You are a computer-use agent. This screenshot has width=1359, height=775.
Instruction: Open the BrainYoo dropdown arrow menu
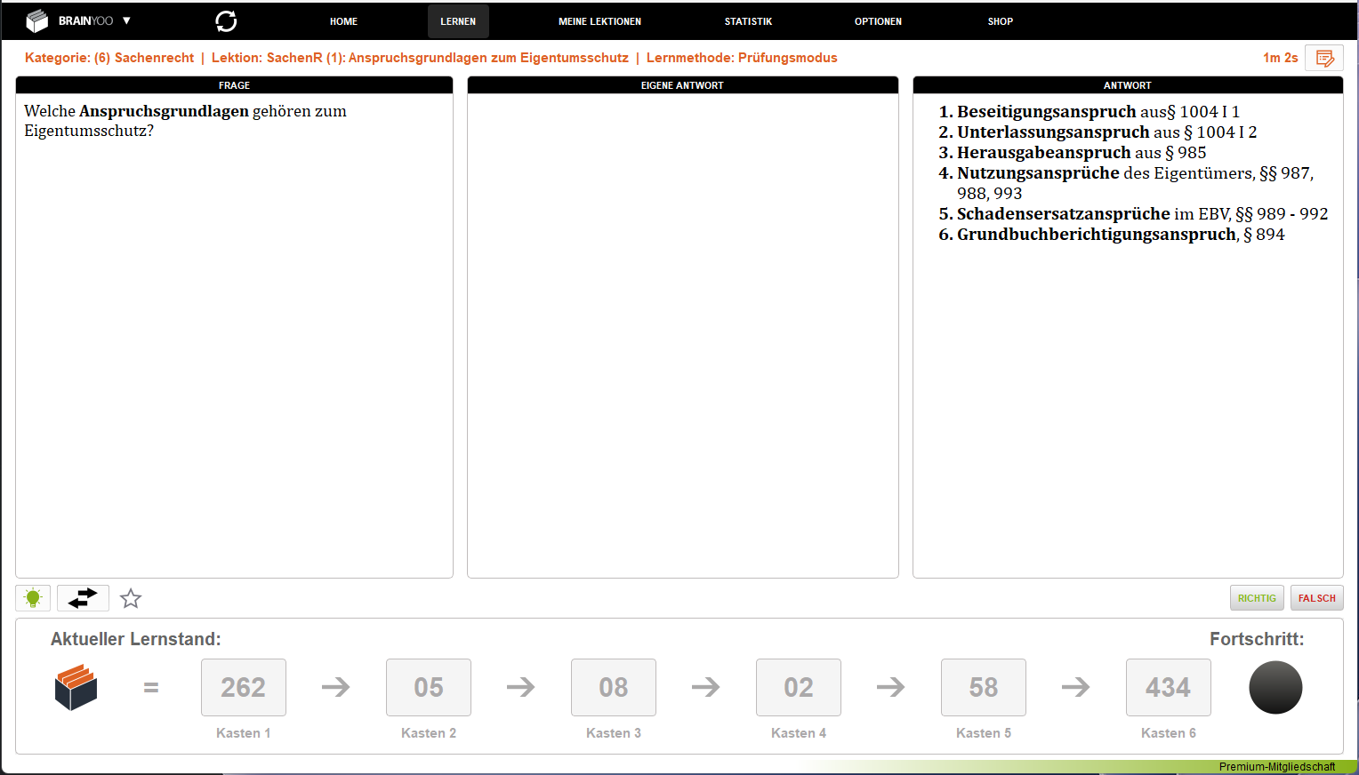coord(126,20)
